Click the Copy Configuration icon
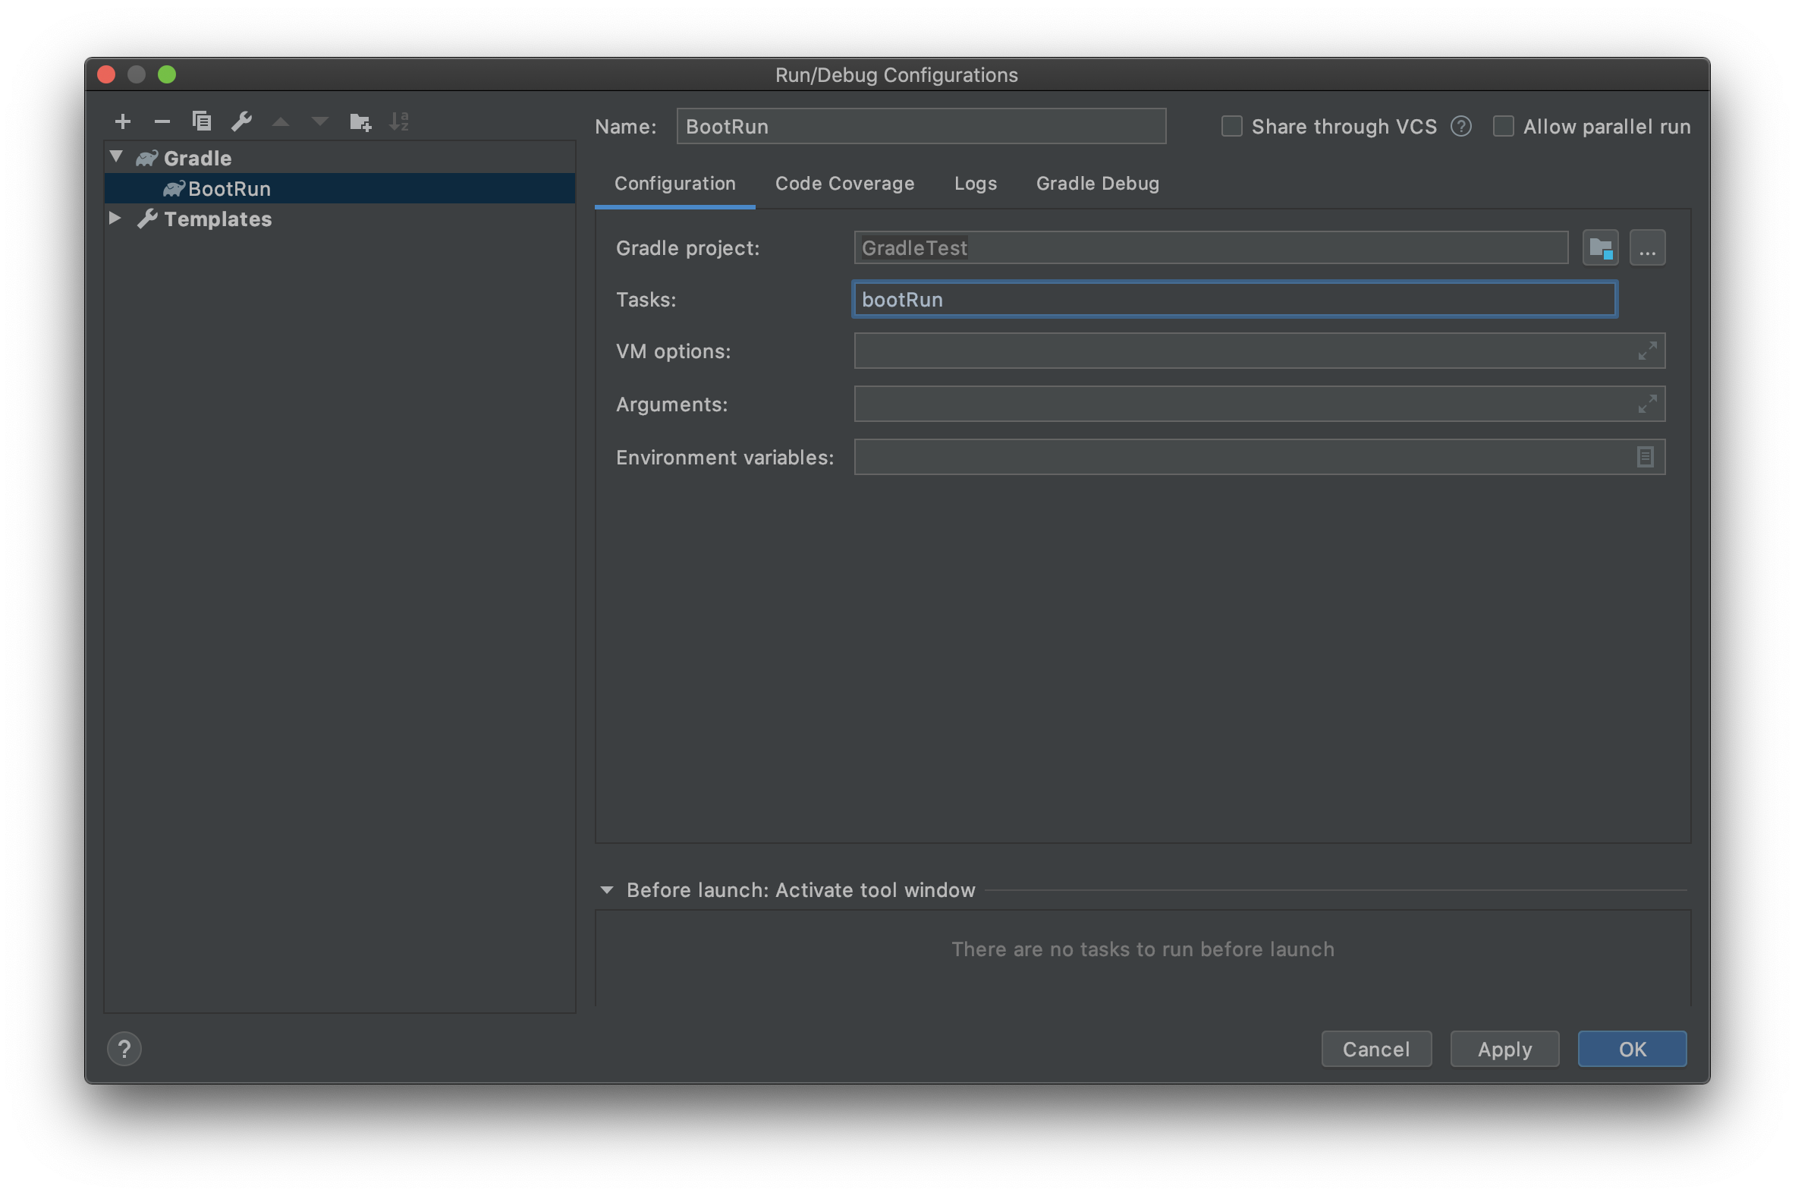Image resolution: width=1795 pixels, height=1196 pixels. tap(201, 121)
